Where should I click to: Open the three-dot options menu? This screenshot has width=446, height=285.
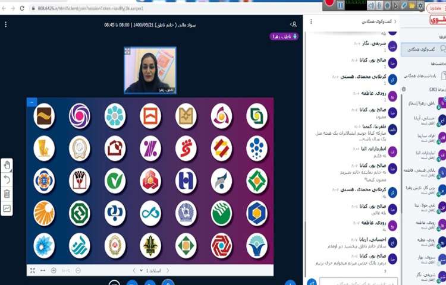[6, 24]
